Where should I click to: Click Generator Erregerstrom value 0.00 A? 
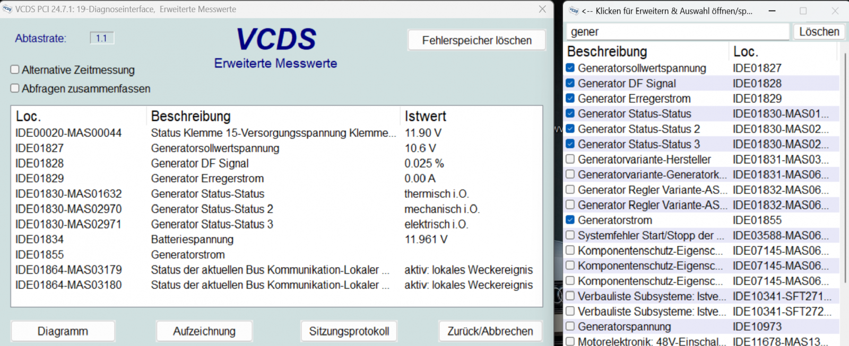[x=420, y=179]
